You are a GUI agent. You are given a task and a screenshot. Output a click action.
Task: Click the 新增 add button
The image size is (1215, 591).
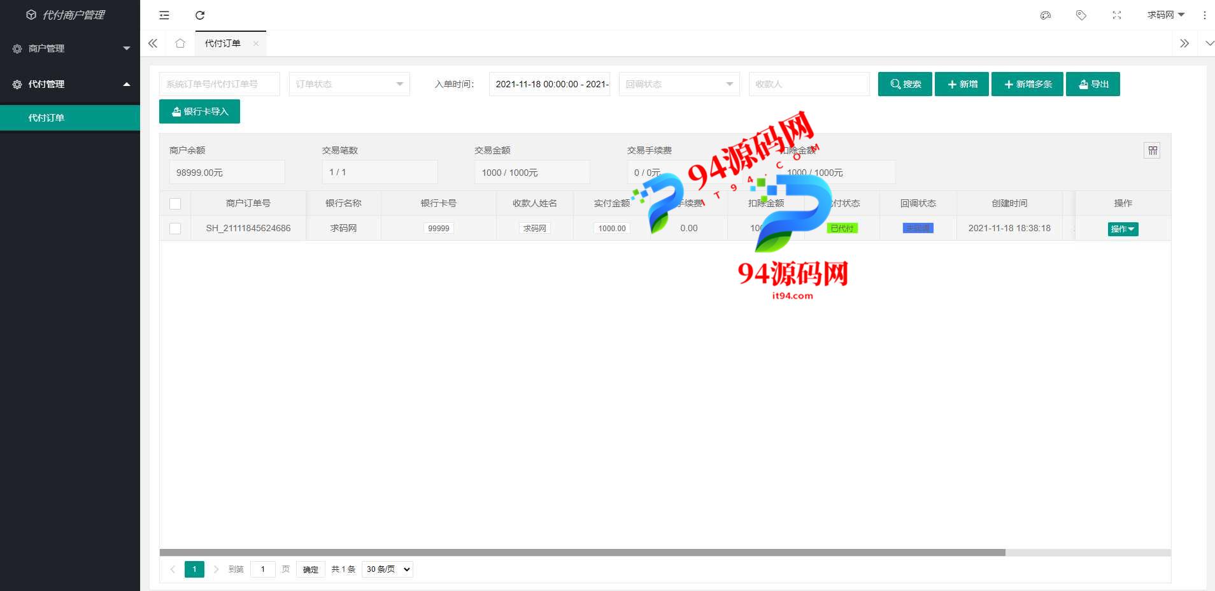(x=962, y=84)
